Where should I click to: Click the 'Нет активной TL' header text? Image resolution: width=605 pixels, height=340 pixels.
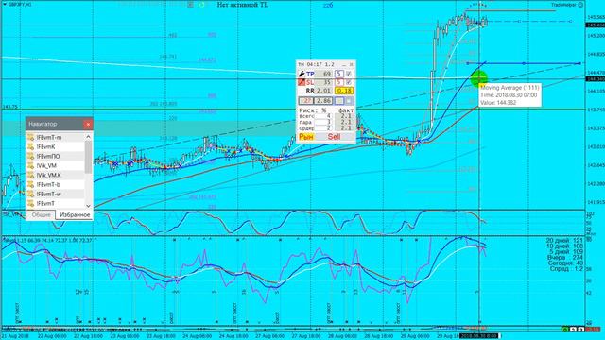pos(243,5)
